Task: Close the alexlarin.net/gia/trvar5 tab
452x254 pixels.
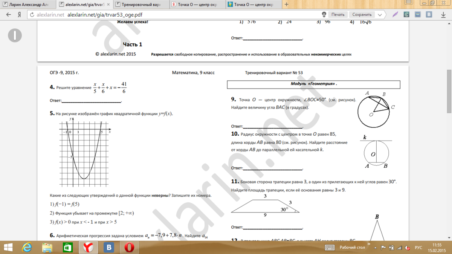Action: pyautogui.click(x=108, y=5)
